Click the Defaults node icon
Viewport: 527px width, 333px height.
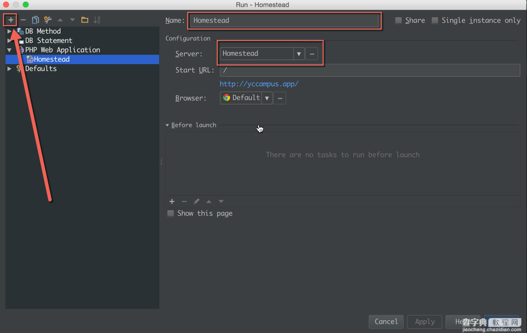click(x=19, y=68)
